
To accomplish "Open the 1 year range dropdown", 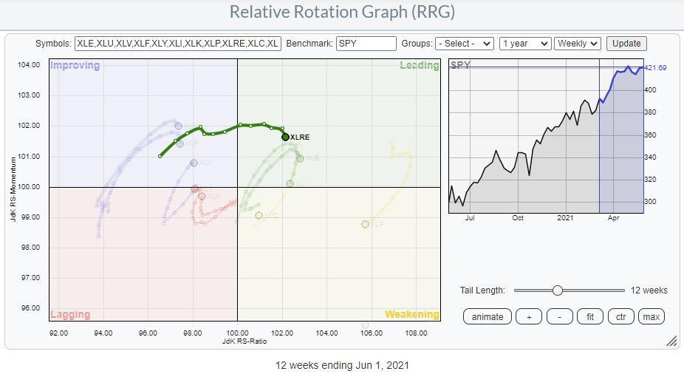I will click(x=524, y=44).
